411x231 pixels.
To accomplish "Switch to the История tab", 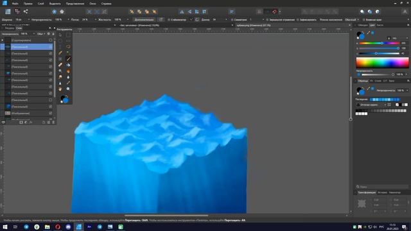I will tap(382, 193).
